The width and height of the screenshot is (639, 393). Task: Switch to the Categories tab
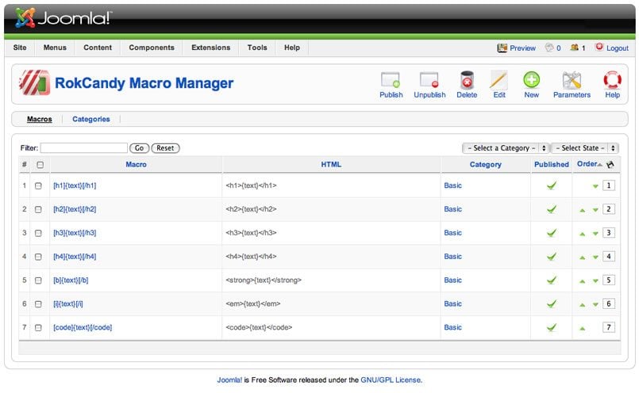[x=90, y=120]
